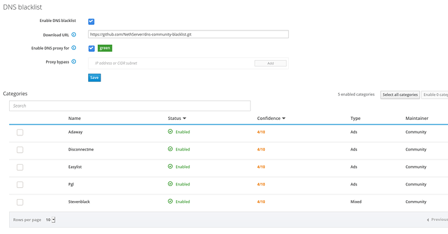Sort by Confidence column arrow
Image resolution: width=448 pixels, height=234 pixels.
click(x=284, y=119)
